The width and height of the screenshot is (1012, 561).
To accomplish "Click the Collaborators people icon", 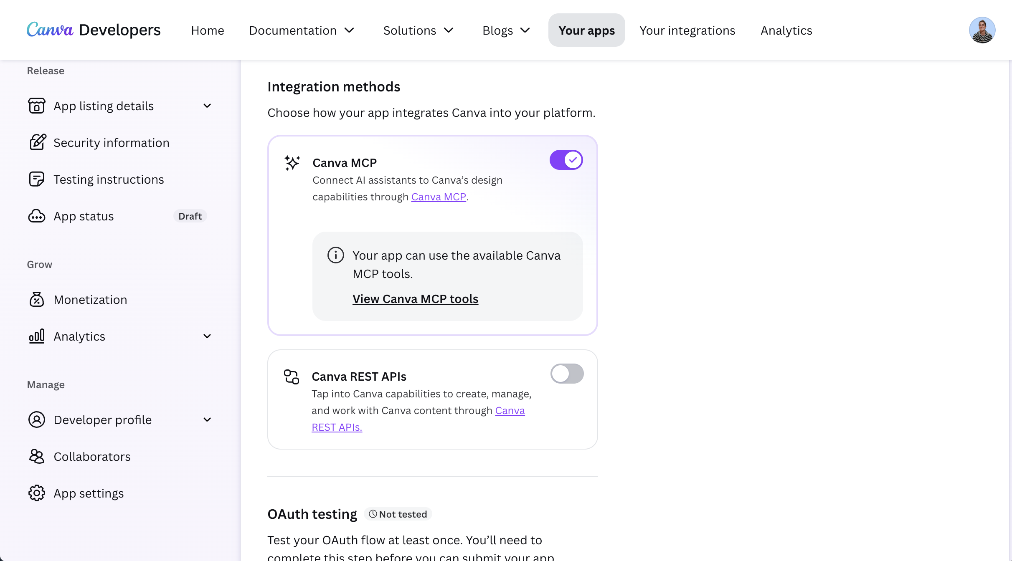I will (37, 456).
